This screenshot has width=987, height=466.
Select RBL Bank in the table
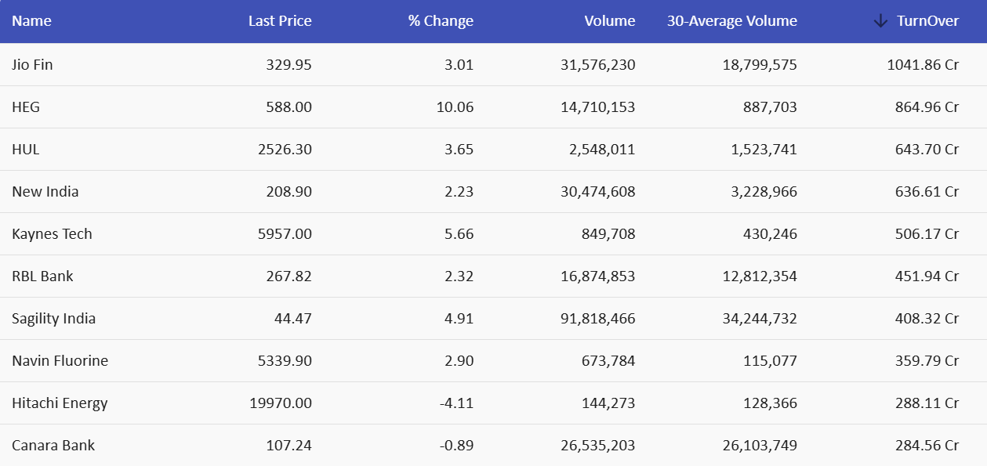(42, 276)
